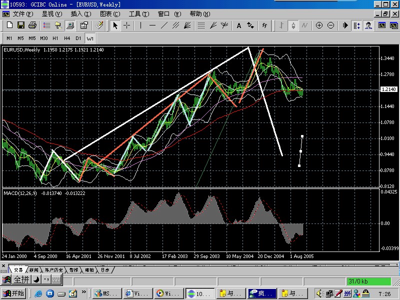
Task: Zoom in on the chart
Action: point(319,25)
